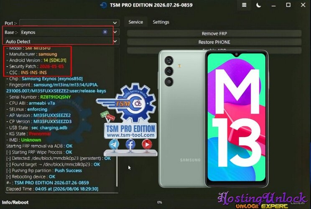This screenshot has width=311, height=209.
Task: Click the 0% progress bar
Action: tap(159, 202)
